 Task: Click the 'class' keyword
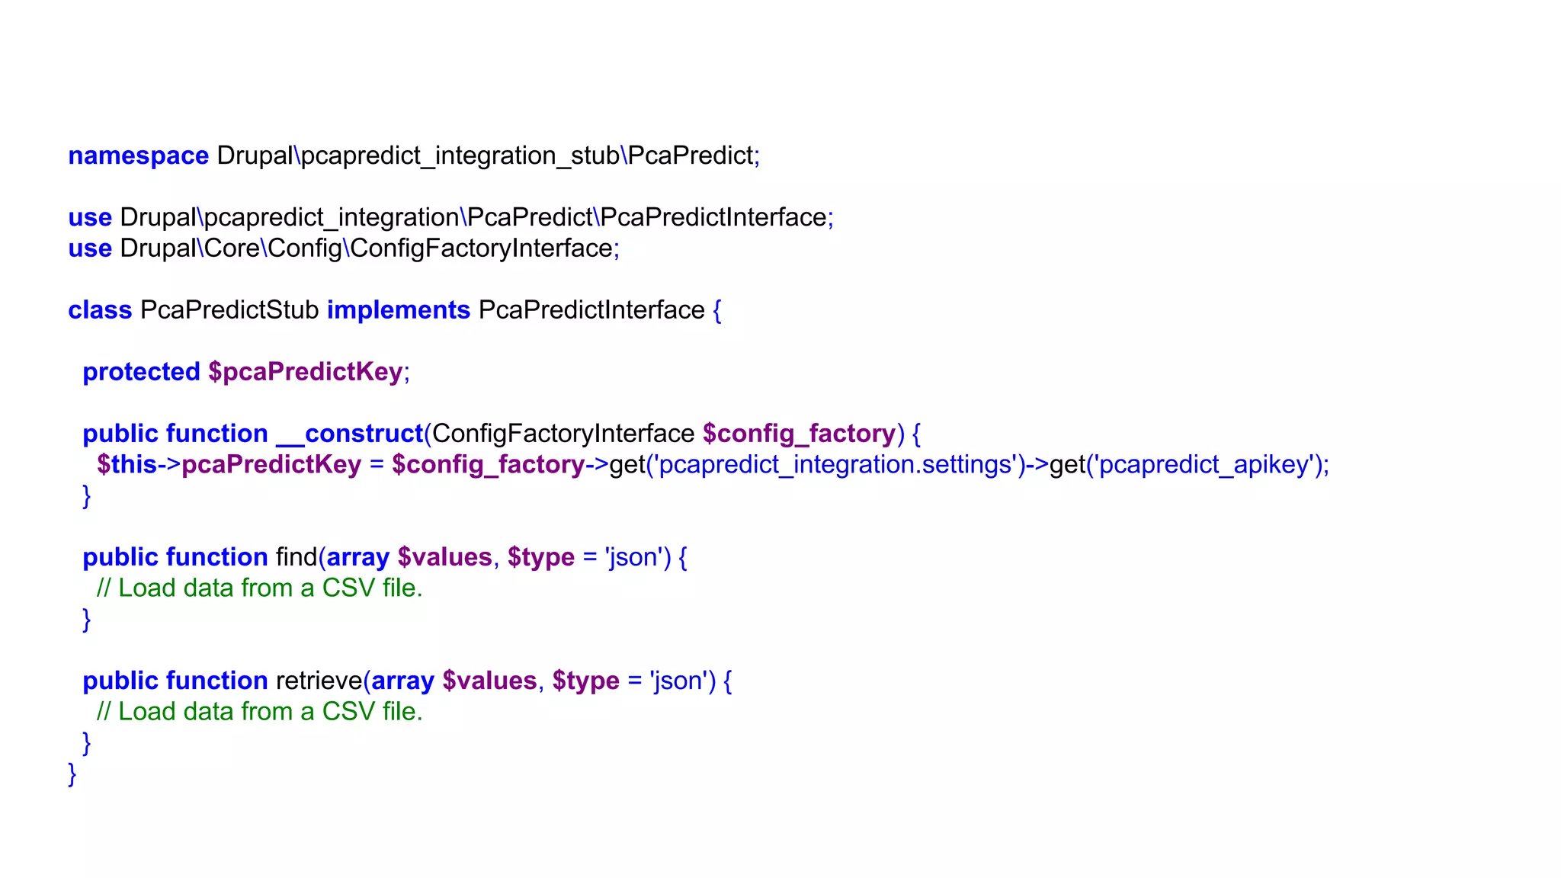point(100,310)
